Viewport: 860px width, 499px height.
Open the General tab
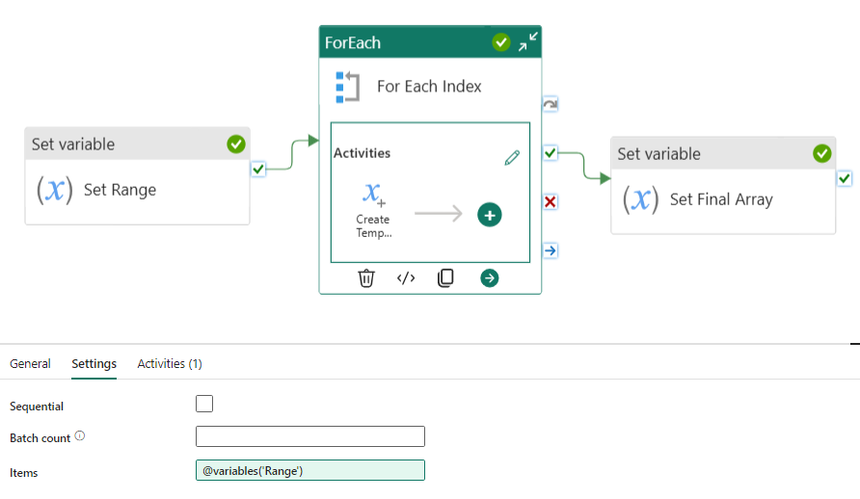(30, 364)
